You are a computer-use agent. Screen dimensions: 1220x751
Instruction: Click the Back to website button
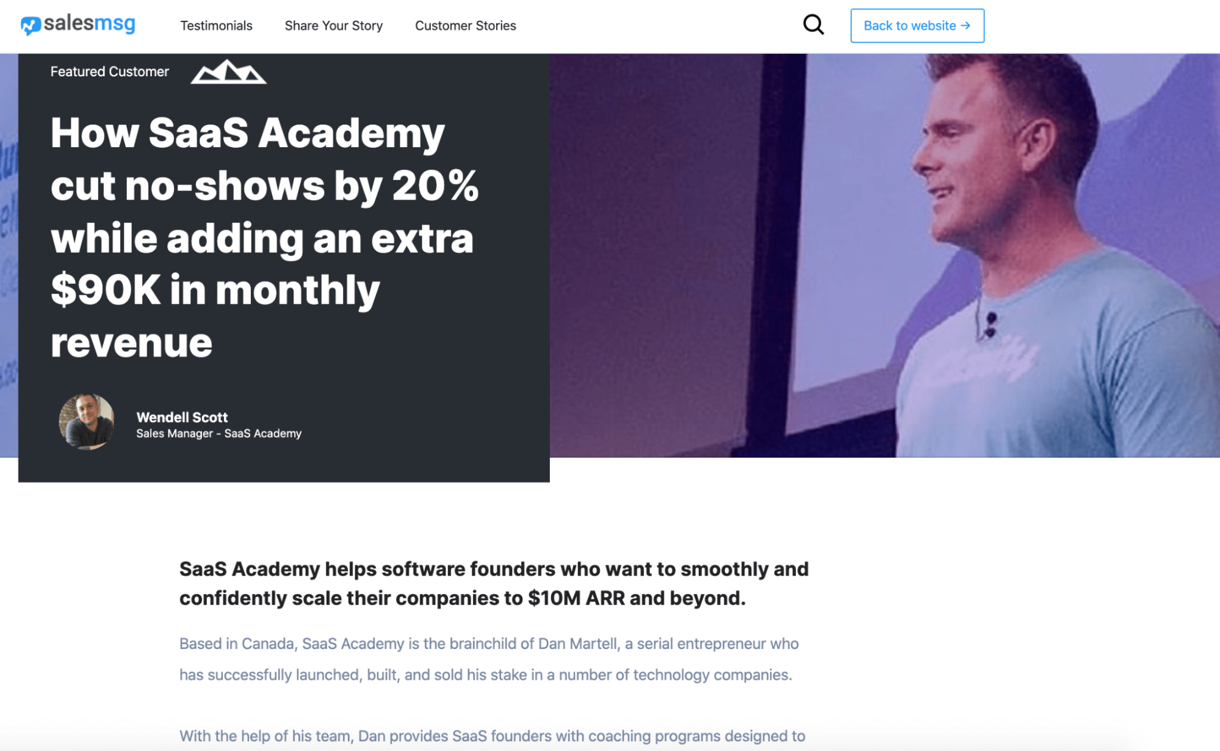917,26
